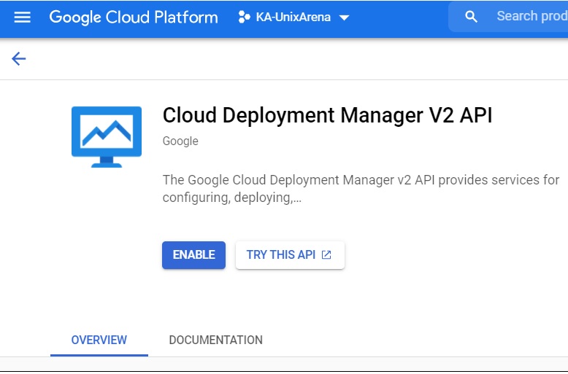Click the Google publisher label
Screen dimensions: 568x374
(x=180, y=141)
